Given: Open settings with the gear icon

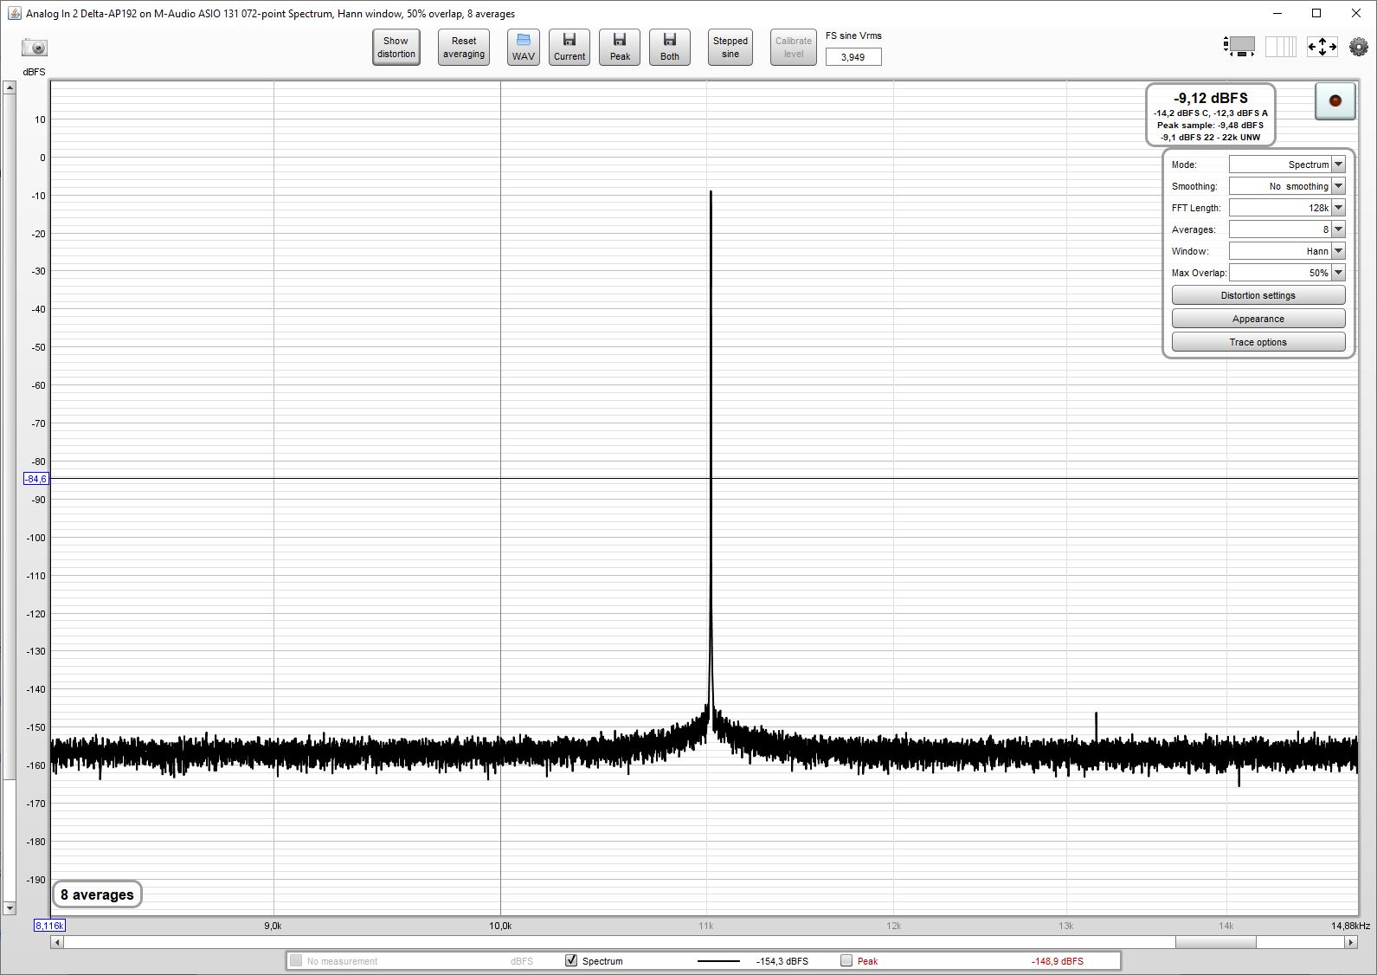Looking at the screenshot, I should pos(1359,47).
